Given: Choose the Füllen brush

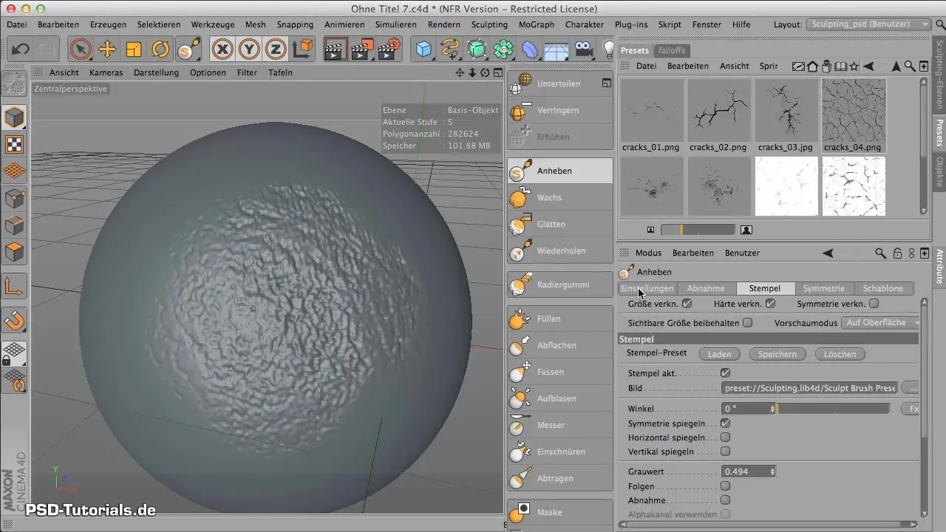Looking at the screenshot, I should tap(559, 318).
